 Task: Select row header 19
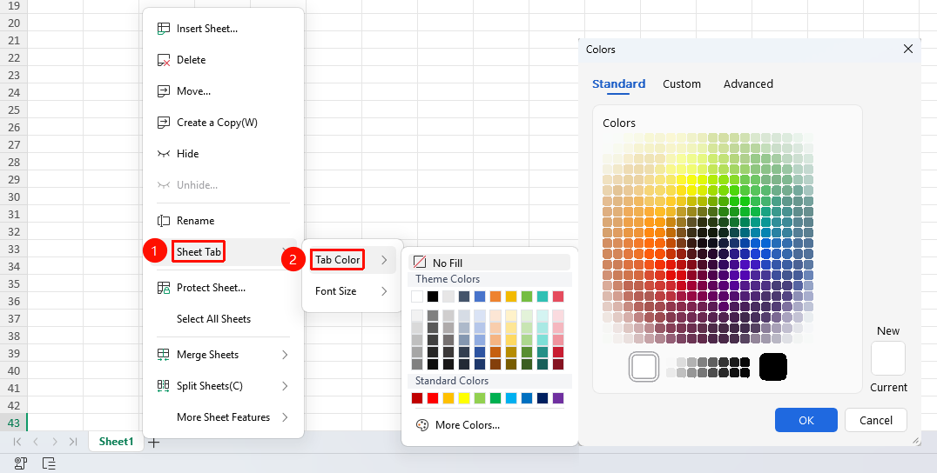(14, 6)
